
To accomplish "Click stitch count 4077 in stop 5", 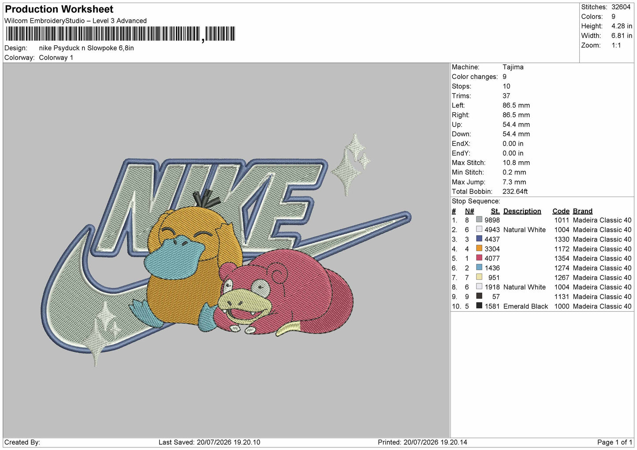I will pos(492,258).
